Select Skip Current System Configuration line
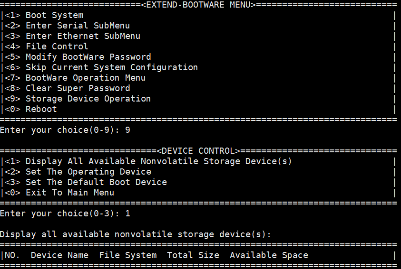This screenshot has height=269, width=401. point(111,67)
